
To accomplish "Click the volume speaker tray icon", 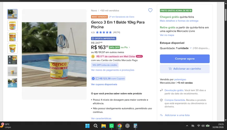I will click(203, 126).
